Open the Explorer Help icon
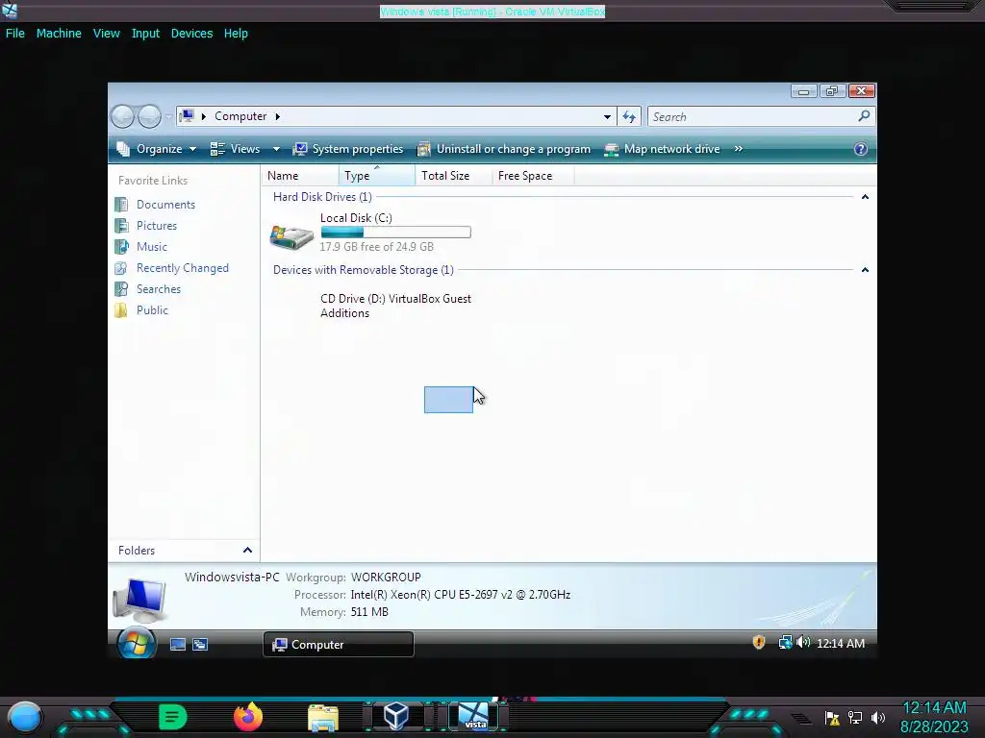The height and width of the screenshot is (738, 985). coord(861,149)
